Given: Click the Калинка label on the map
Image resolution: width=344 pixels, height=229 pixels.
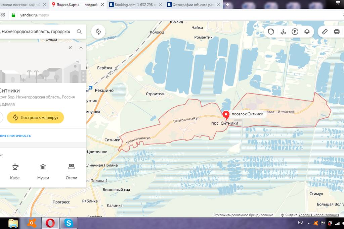Looking at the screenshot, I should (x=115, y=205).
